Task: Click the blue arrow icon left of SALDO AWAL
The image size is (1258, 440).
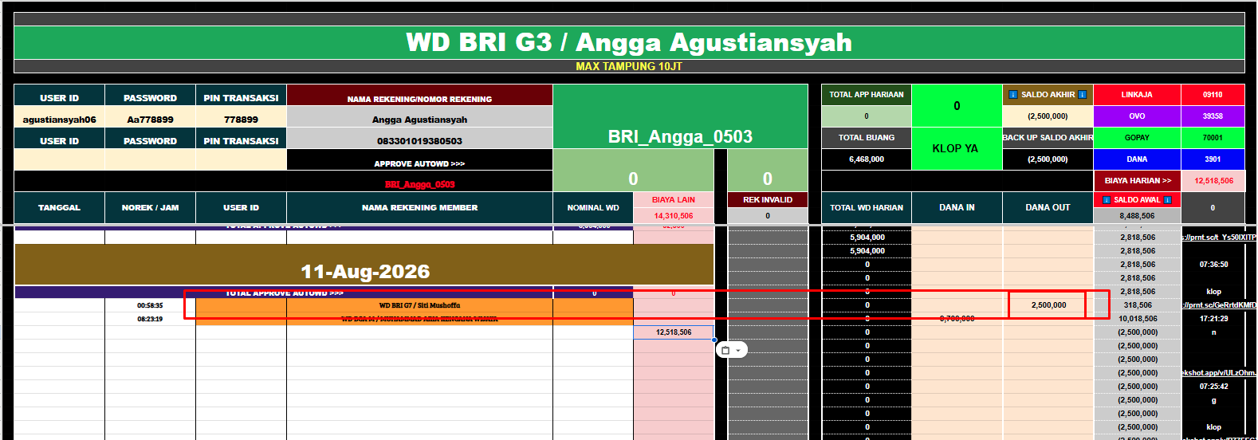Action: 1107,200
